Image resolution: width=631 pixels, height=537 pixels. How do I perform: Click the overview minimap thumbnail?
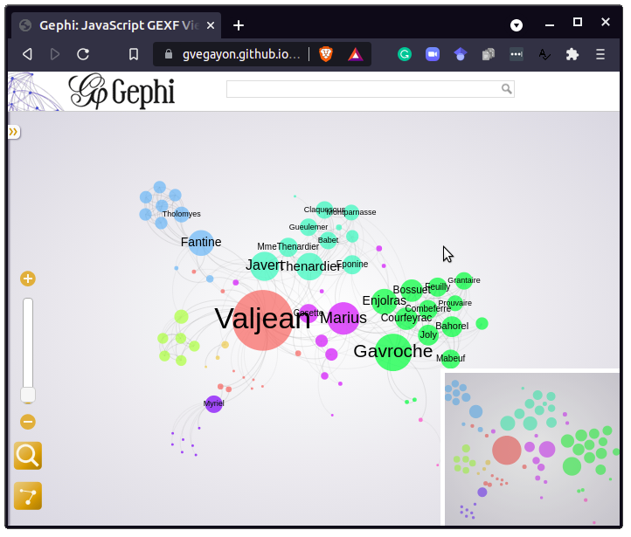[531, 449]
